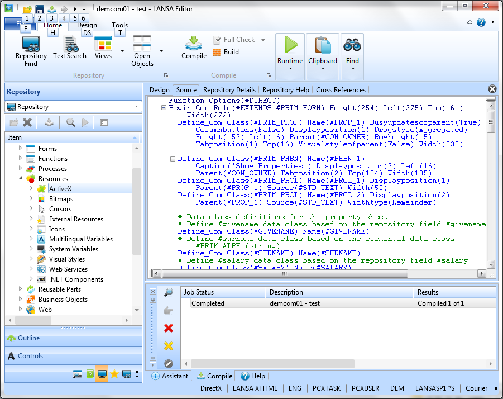
Task: Open the Repository combo box dropdown
Action: click(136, 107)
